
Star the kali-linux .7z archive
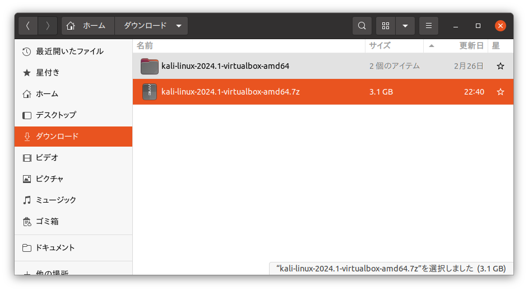(x=501, y=92)
